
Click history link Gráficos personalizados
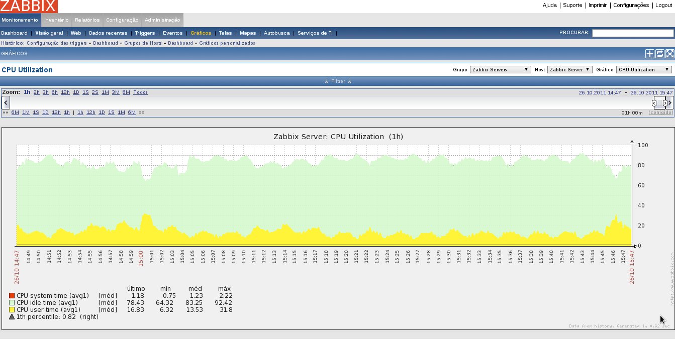227,43
